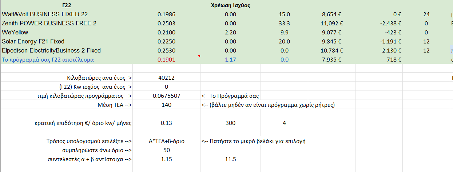453x172 pixels.
Task: Click the 9.9 value in WeYellow row
Action: click(x=284, y=33)
